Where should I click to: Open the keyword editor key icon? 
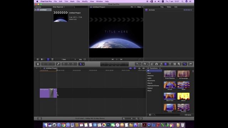pyautogui.click(x=58, y=64)
